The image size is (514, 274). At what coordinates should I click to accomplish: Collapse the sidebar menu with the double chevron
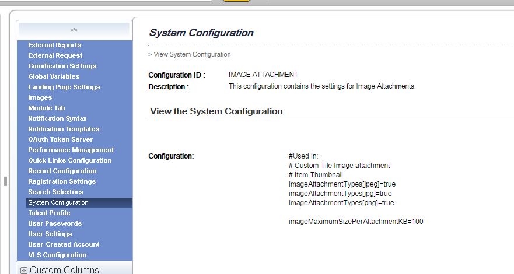point(74,30)
